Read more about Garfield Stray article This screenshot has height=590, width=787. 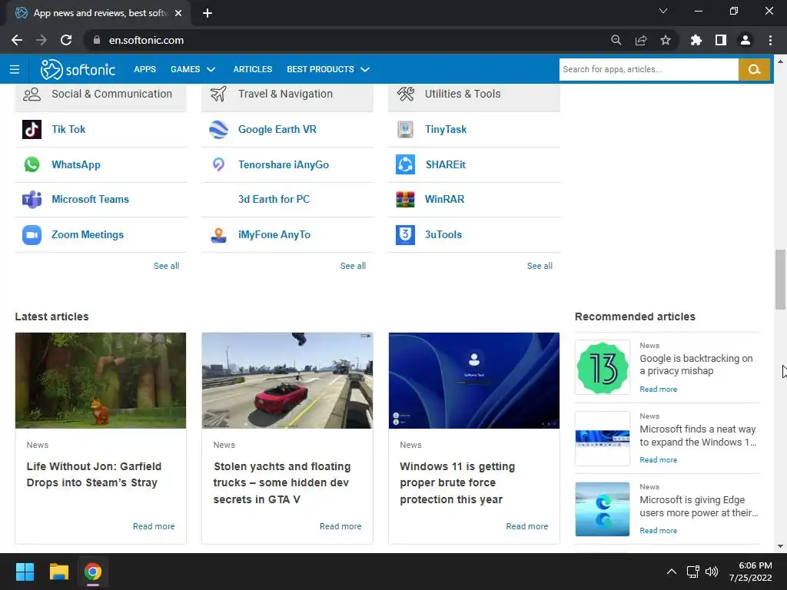click(154, 526)
